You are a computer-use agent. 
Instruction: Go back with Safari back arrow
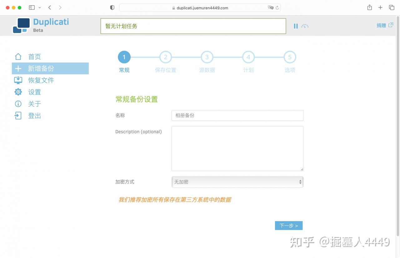coord(50,7)
